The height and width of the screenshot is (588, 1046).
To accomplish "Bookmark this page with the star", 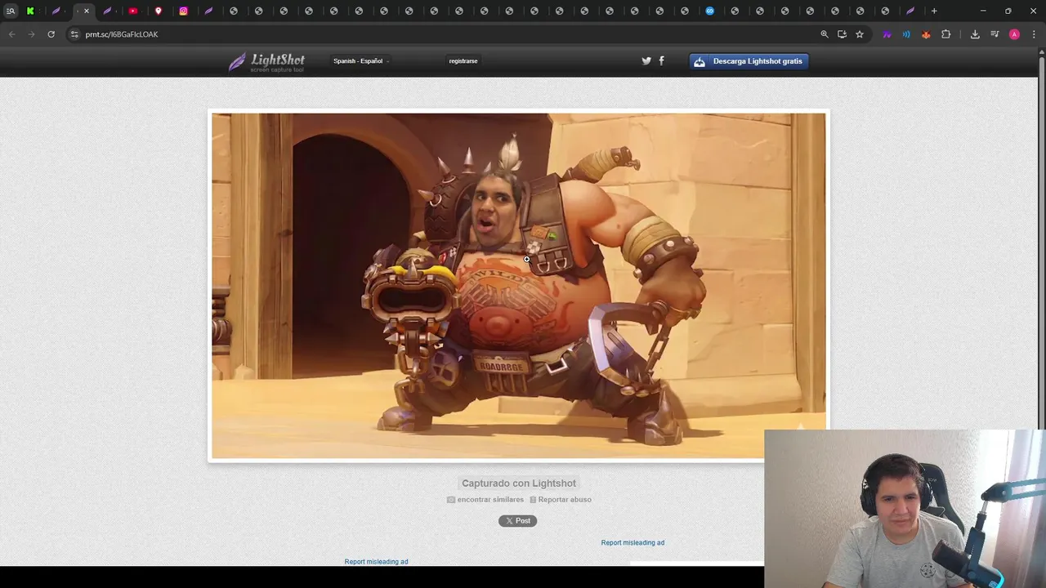I will 860,34.
